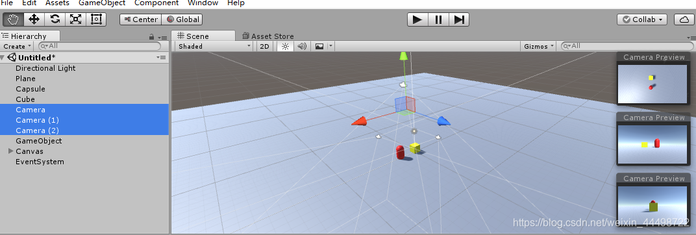696x235 pixels.
Task: Focus the Hierarchy search field
Action: (100, 45)
